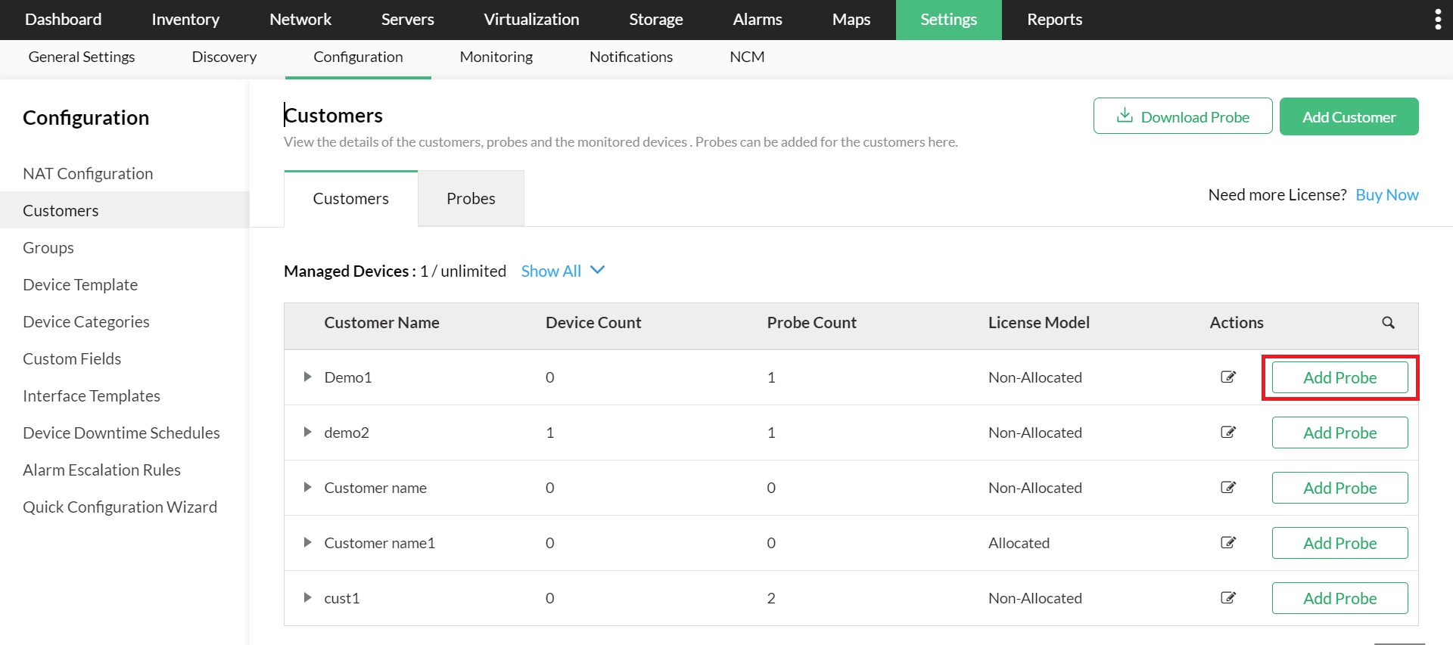Follow the Buy Now link
The height and width of the screenshot is (645, 1453).
pyautogui.click(x=1386, y=195)
